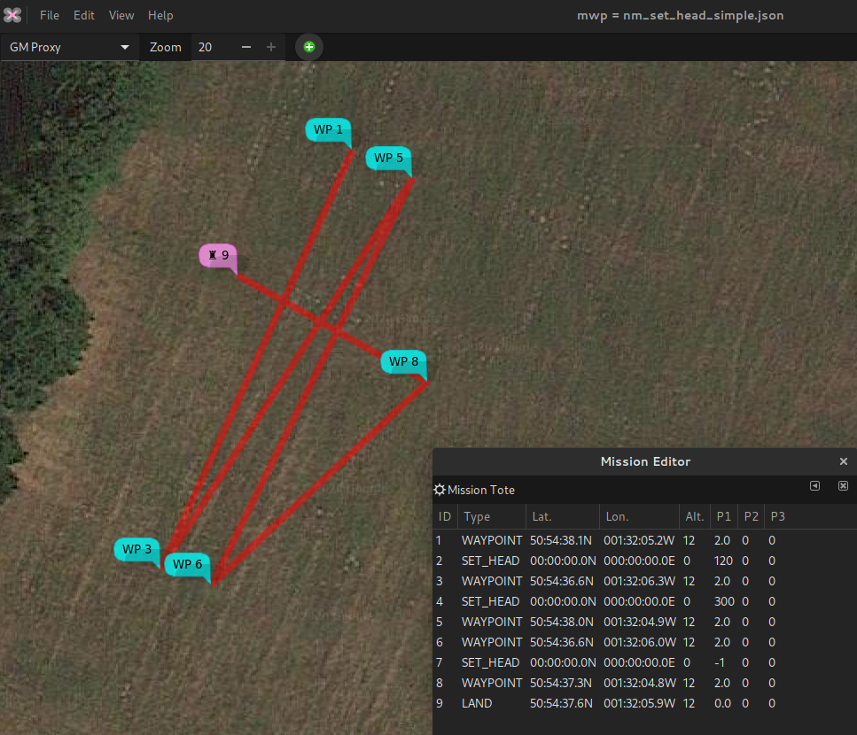This screenshot has width=857, height=735.
Task: Decrease zoom level with minus button
Action: point(246,47)
